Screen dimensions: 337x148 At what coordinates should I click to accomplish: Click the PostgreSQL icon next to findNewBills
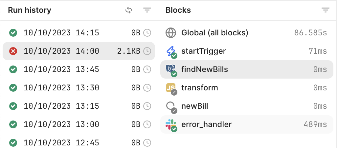(x=170, y=69)
